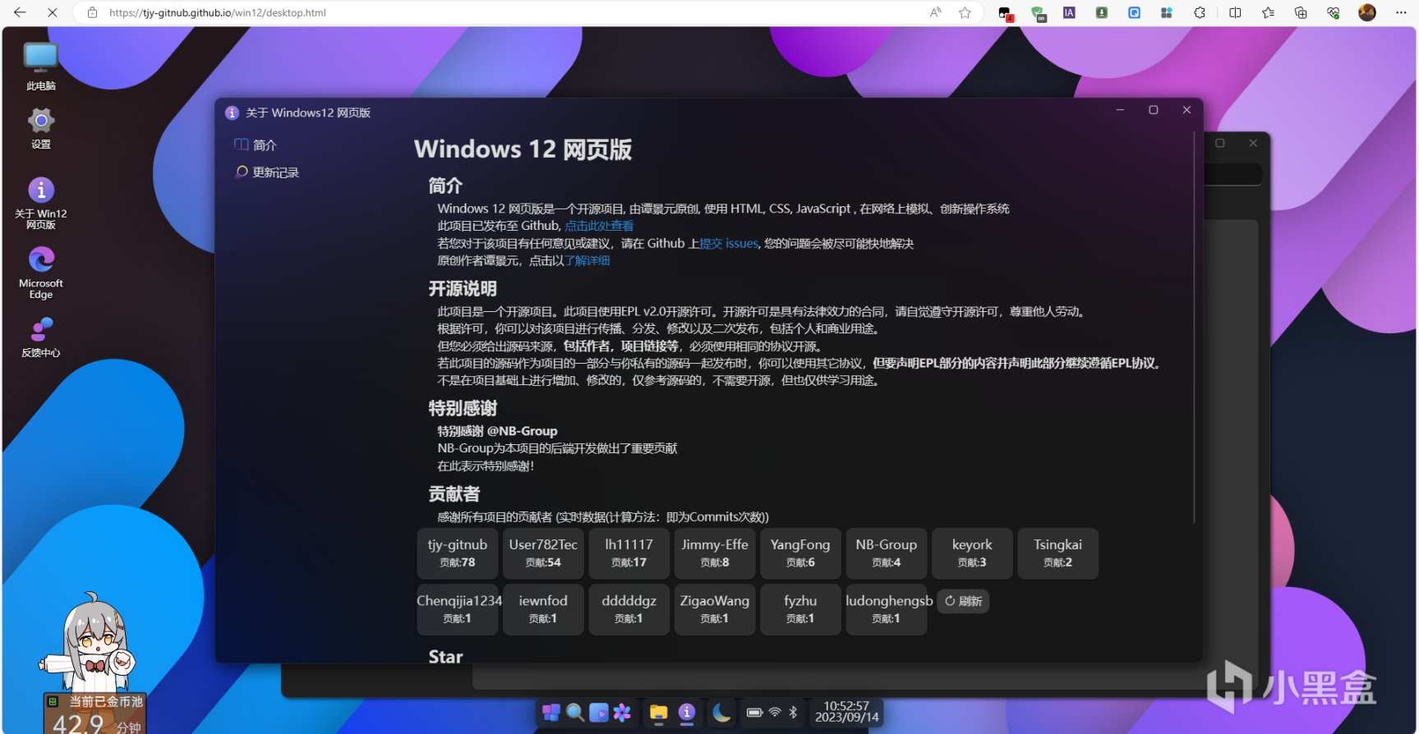Click the Bluetooth icon in taskbar
This screenshot has width=1419, height=734.
point(793,712)
